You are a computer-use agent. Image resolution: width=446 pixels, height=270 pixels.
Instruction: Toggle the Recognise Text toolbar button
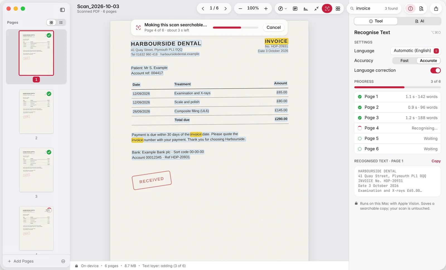click(x=327, y=9)
